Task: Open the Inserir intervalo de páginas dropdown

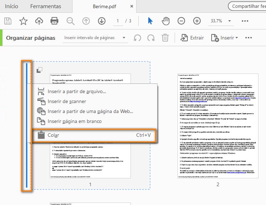Action: (95, 38)
